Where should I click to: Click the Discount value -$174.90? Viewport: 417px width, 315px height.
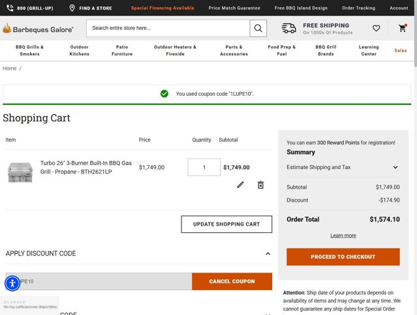point(389,200)
